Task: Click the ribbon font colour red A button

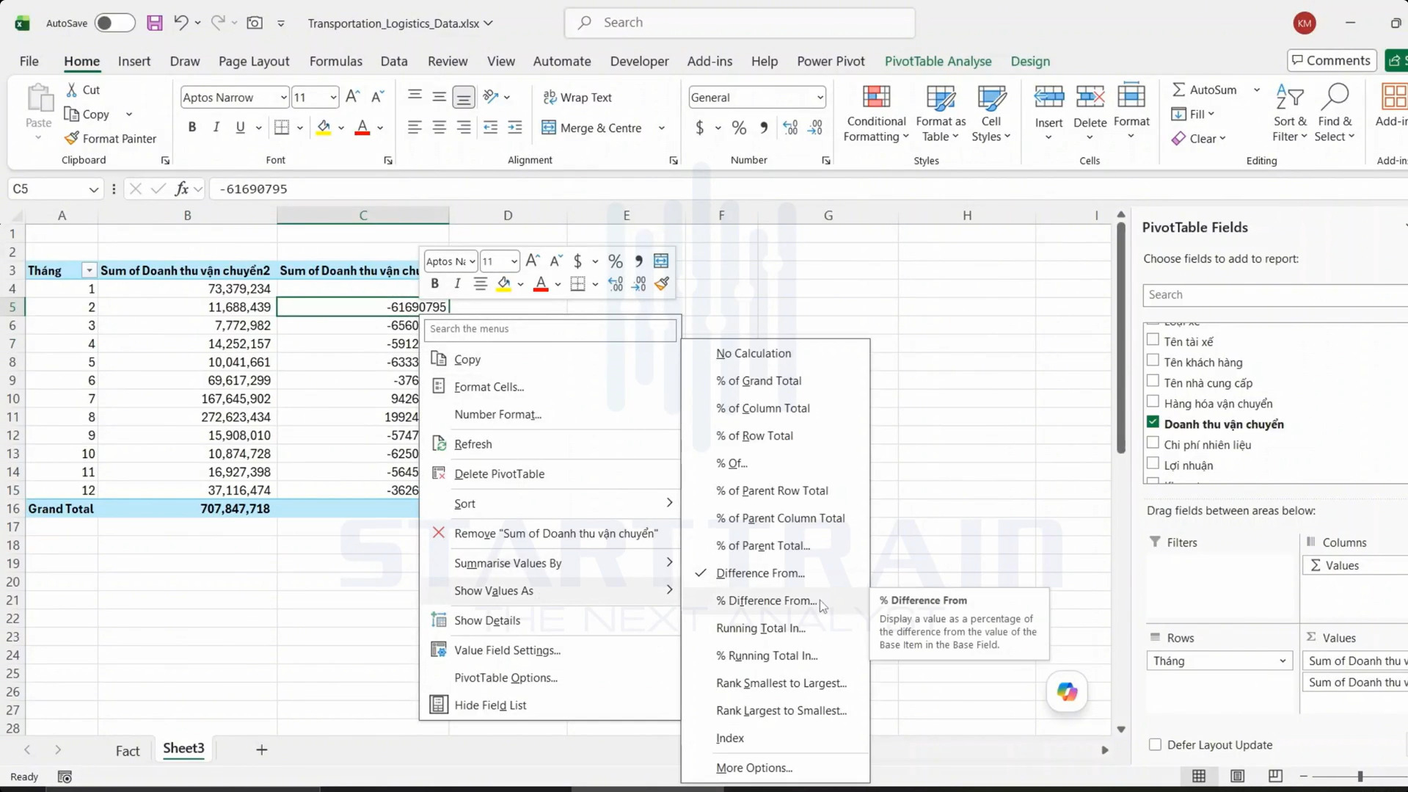Action: click(x=362, y=128)
